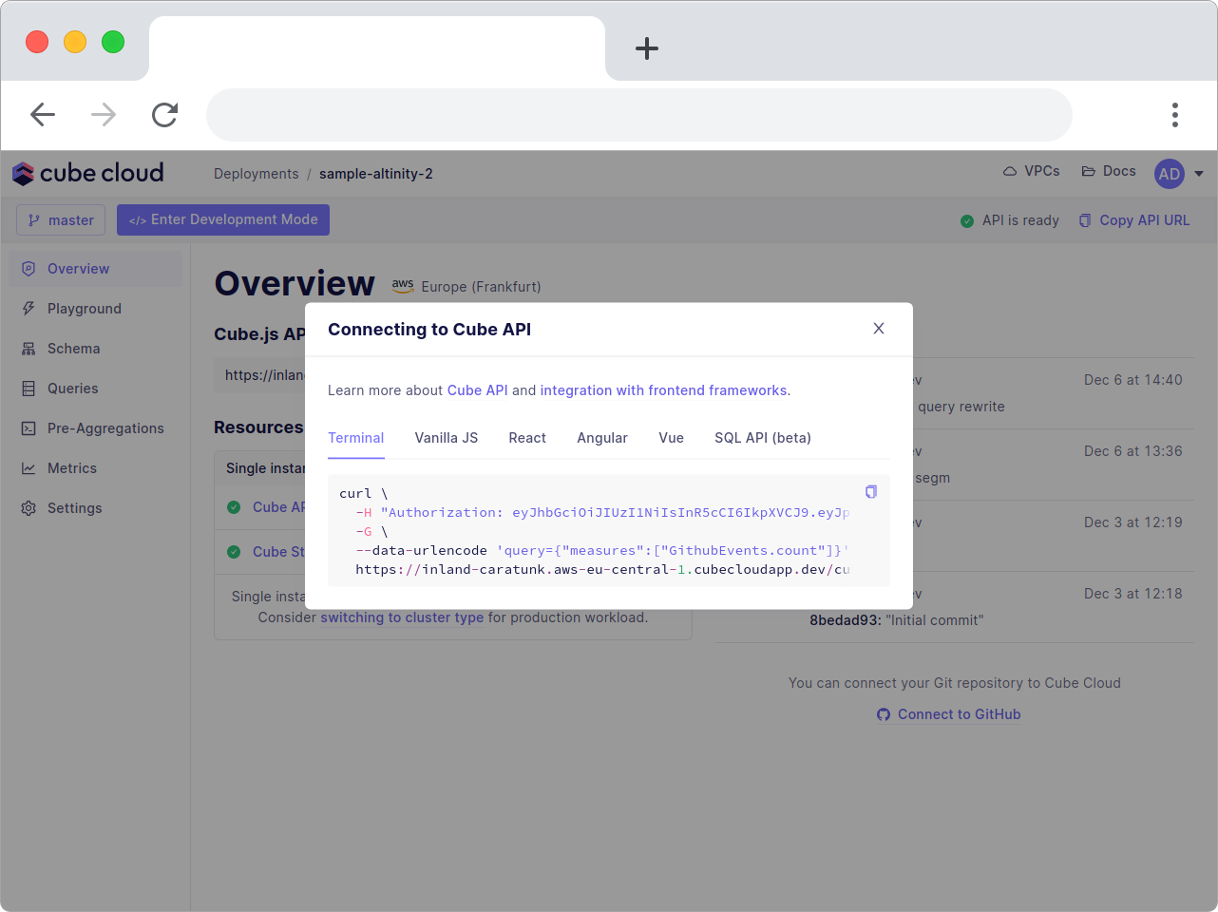
Task: Open Schema via its sidebar icon
Action: [x=29, y=349]
